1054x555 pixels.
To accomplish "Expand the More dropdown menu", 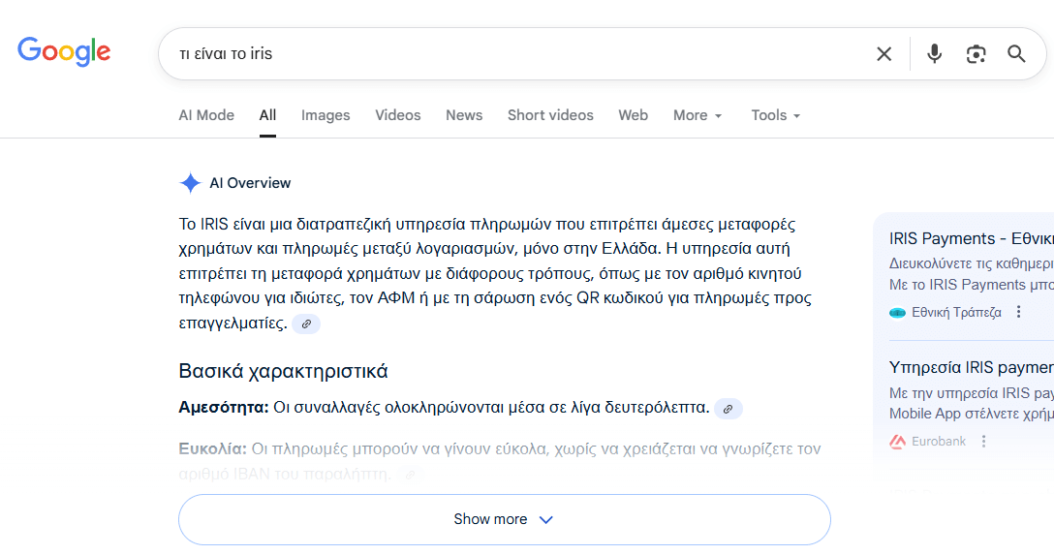I will pos(697,115).
